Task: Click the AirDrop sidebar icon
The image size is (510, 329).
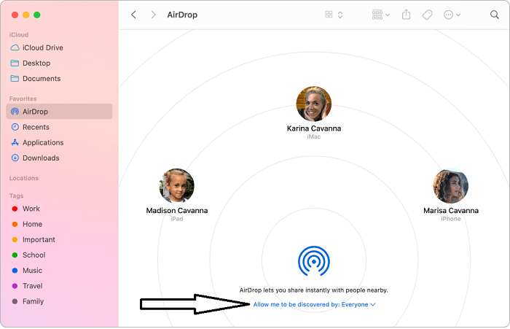Action: [x=15, y=112]
